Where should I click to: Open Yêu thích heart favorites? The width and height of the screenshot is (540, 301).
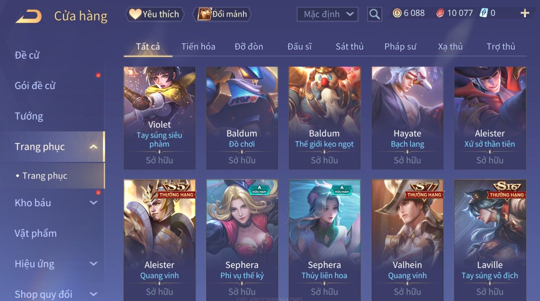155,14
